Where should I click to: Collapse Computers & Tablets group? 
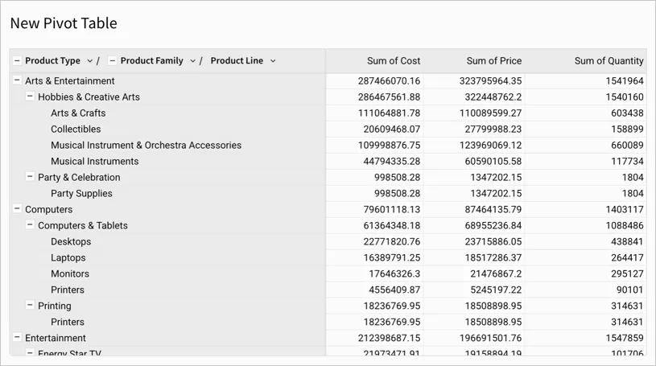click(x=30, y=224)
